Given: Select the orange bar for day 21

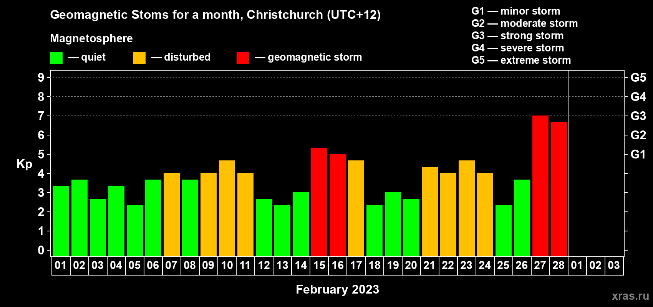Looking at the screenshot, I should (x=430, y=211).
